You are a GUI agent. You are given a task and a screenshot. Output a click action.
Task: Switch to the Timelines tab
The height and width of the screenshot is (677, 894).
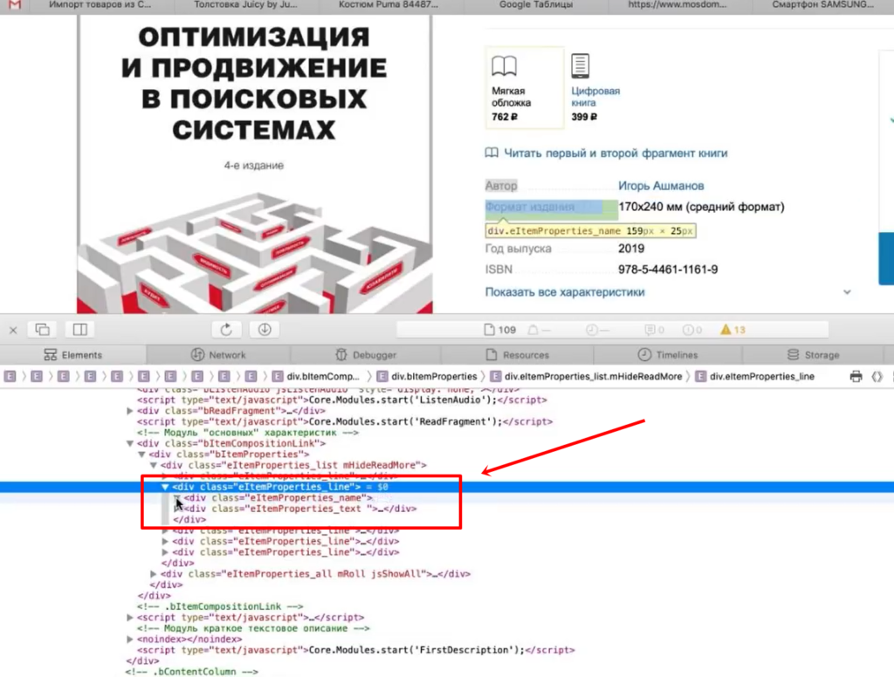[x=668, y=355]
